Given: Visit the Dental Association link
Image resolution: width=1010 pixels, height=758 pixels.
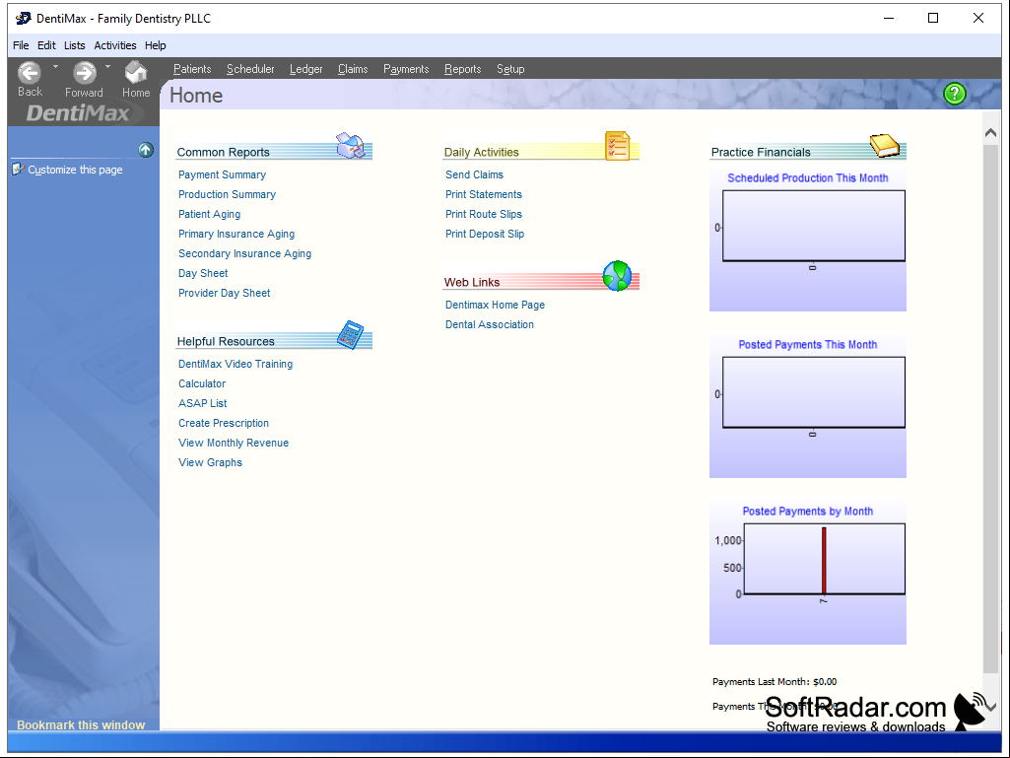Looking at the screenshot, I should click(x=490, y=325).
